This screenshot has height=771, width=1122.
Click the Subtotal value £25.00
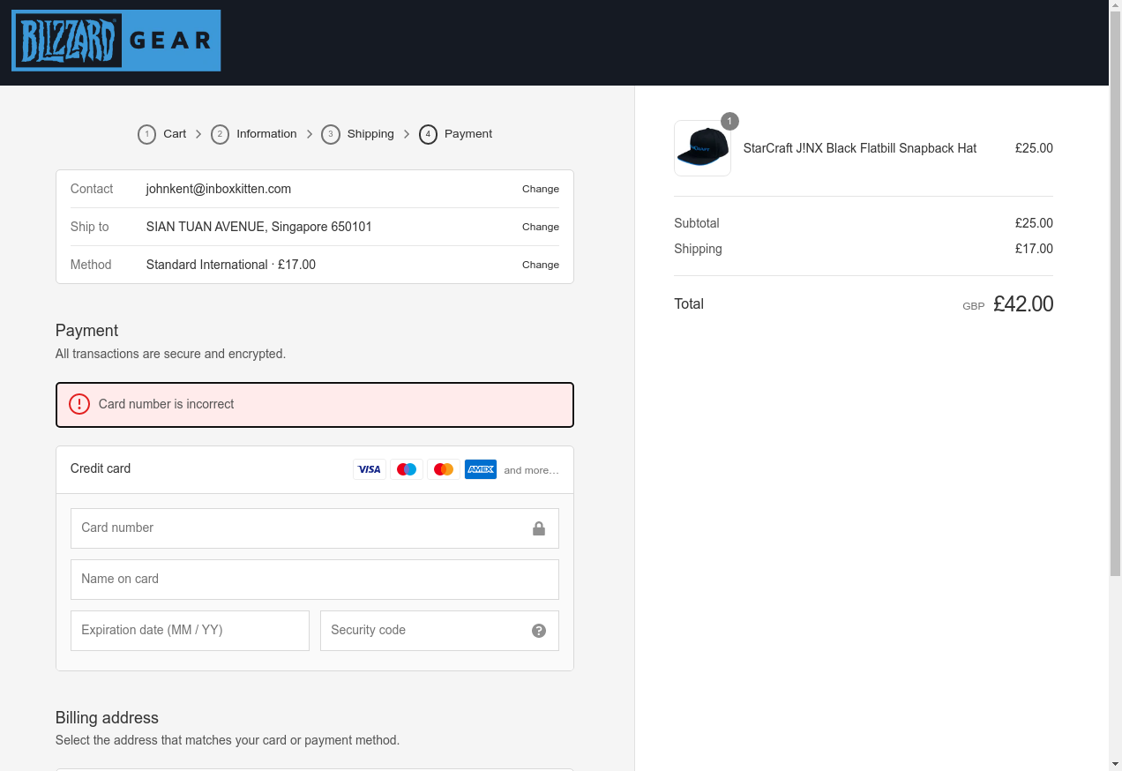1034,223
